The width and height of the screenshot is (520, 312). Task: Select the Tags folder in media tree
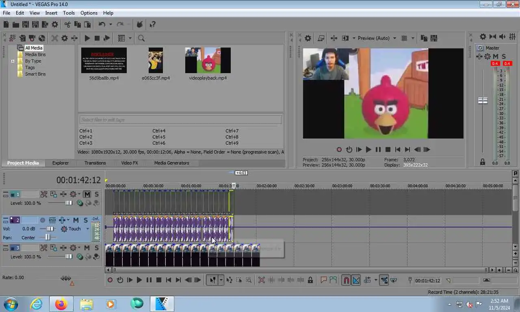tap(30, 67)
